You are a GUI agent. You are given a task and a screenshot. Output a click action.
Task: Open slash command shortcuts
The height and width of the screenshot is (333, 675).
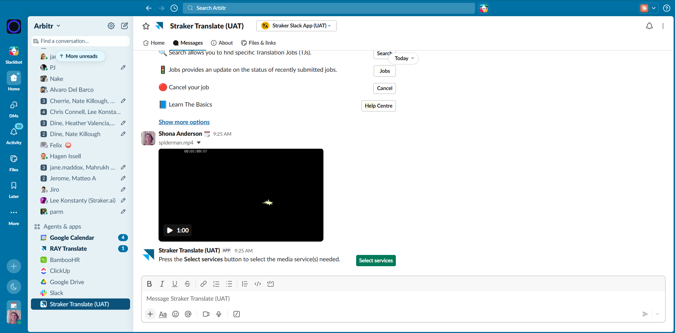point(237,314)
